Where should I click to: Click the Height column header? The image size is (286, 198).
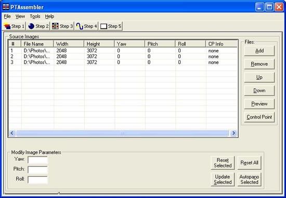coord(99,44)
